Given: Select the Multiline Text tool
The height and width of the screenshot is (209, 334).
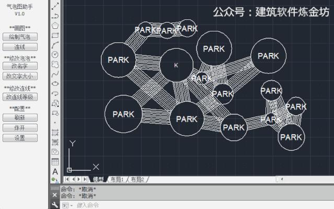Looking at the screenshot, I should pyautogui.click(x=55, y=171).
